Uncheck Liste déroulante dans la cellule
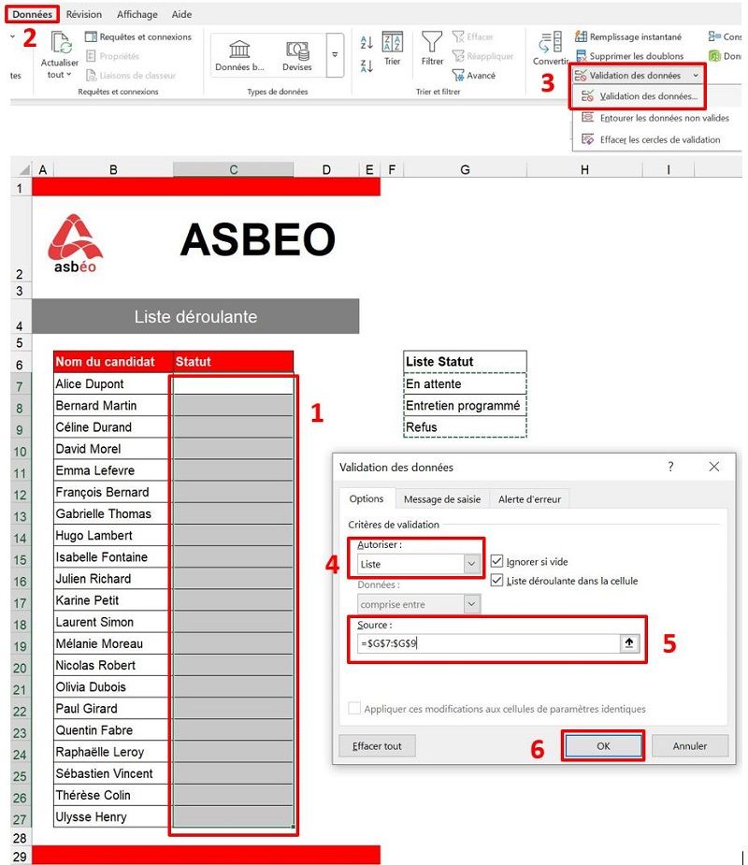This screenshot has width=748, height=865. (x=499, y=578)
